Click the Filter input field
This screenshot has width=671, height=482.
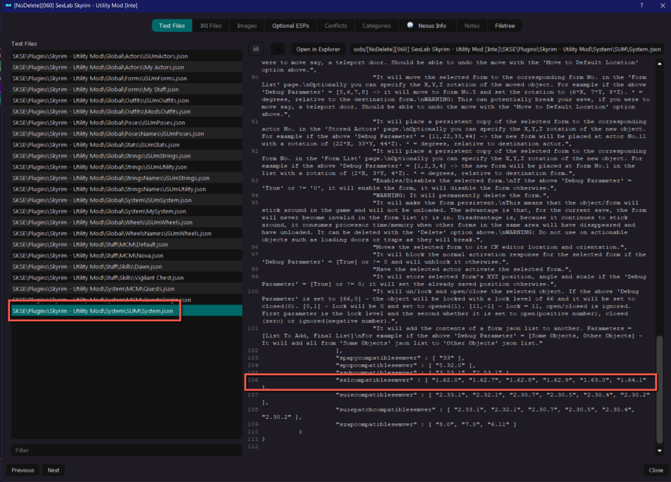point(127,450)
